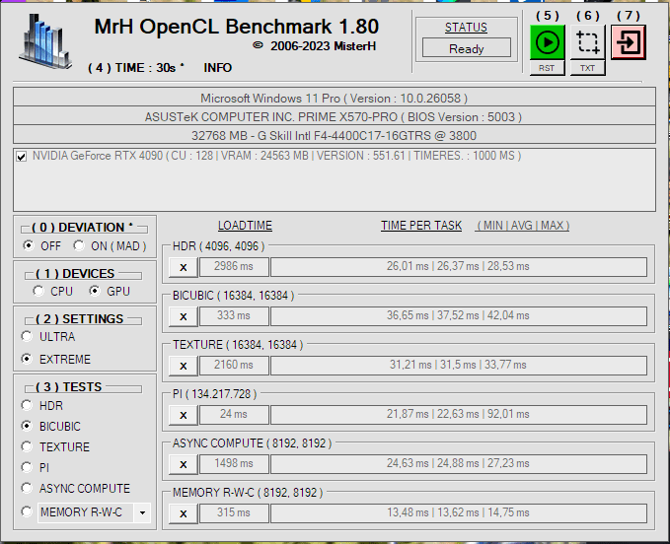The width and height of the screenshot is (670, 544).
Task: Clear PI result with its x button
Action: click(184, 415)
